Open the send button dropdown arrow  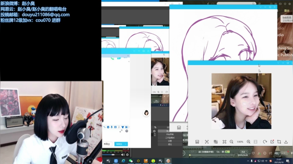[x=126, y=144]
